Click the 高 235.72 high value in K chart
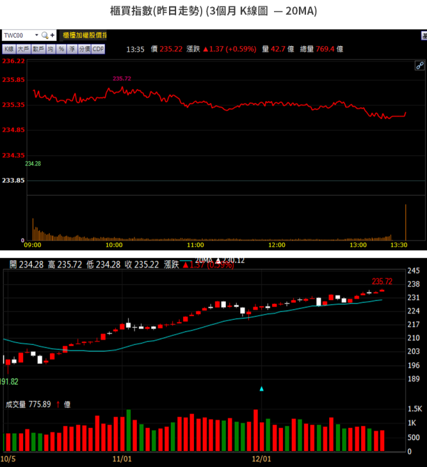Image resolution: width=427 pixels, height=467 pixels. (x=65, y=265)
